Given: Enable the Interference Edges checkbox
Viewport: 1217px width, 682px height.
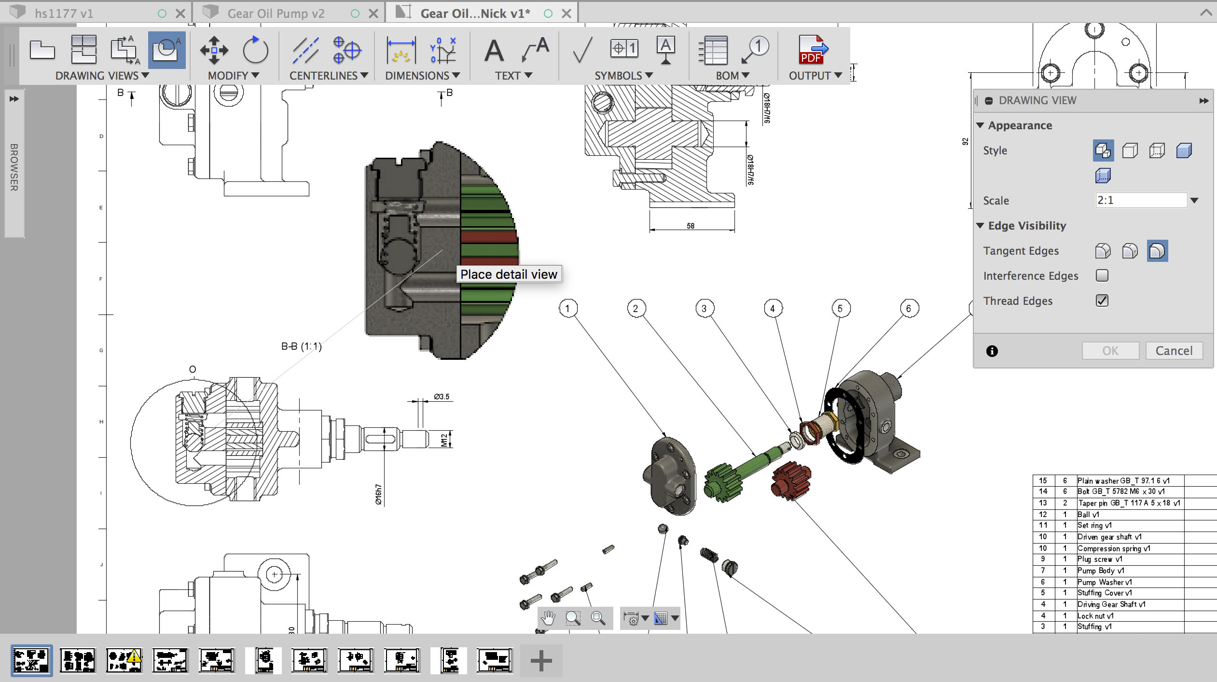Looking at the screenshot, I should point(1102,276).
